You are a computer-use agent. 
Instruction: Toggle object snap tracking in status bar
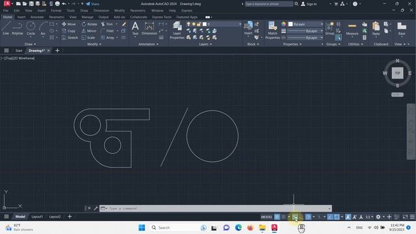pyautogui.click(x=330, y=216)
